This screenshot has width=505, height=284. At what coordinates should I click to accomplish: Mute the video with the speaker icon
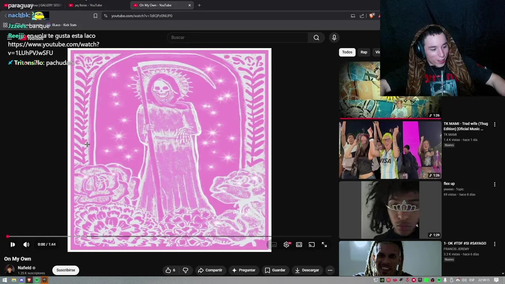click(26, 245)
